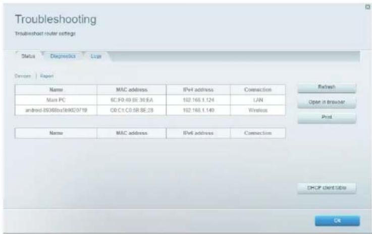Click the Print button
The height and width of the screenshot is (234, 372).
(x=327, y=117)
